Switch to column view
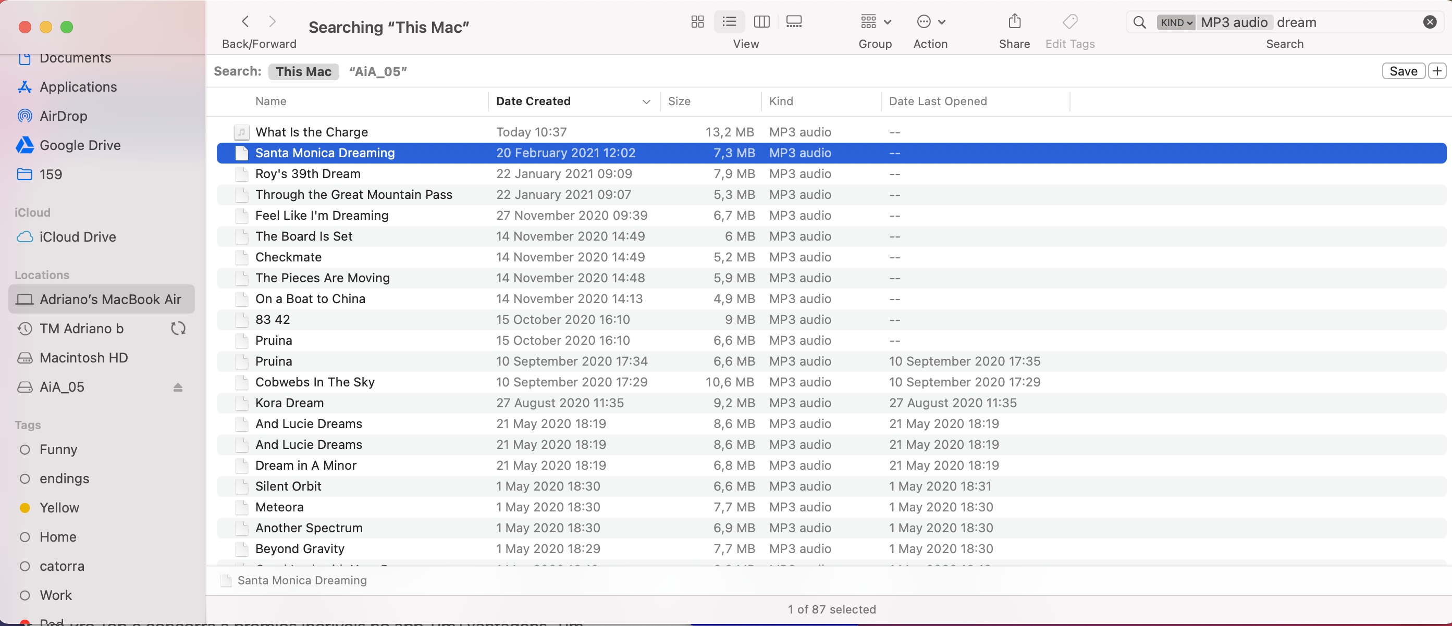1452x626 pixels. (x=761, y=22)
